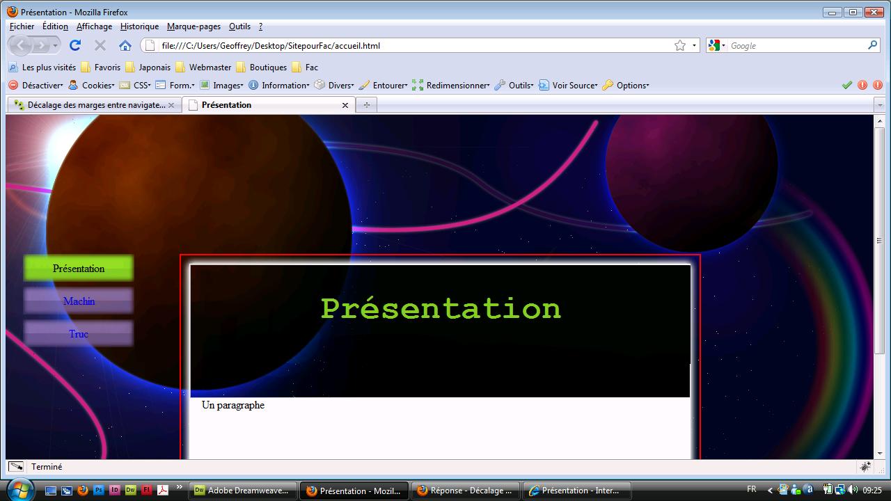Reload the page with the refresh icon

click(x=75, y=45)
